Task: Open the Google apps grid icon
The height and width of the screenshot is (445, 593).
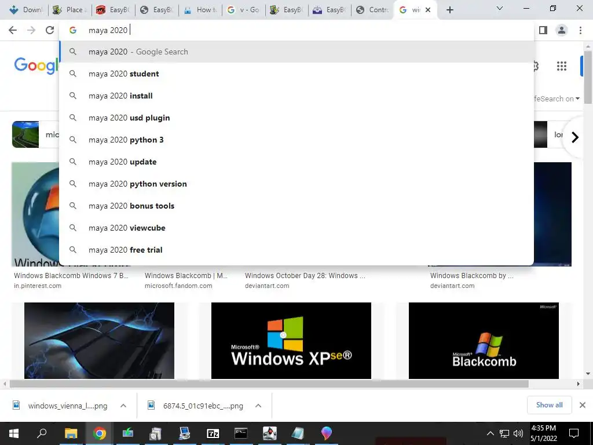Action: point(562,66)
